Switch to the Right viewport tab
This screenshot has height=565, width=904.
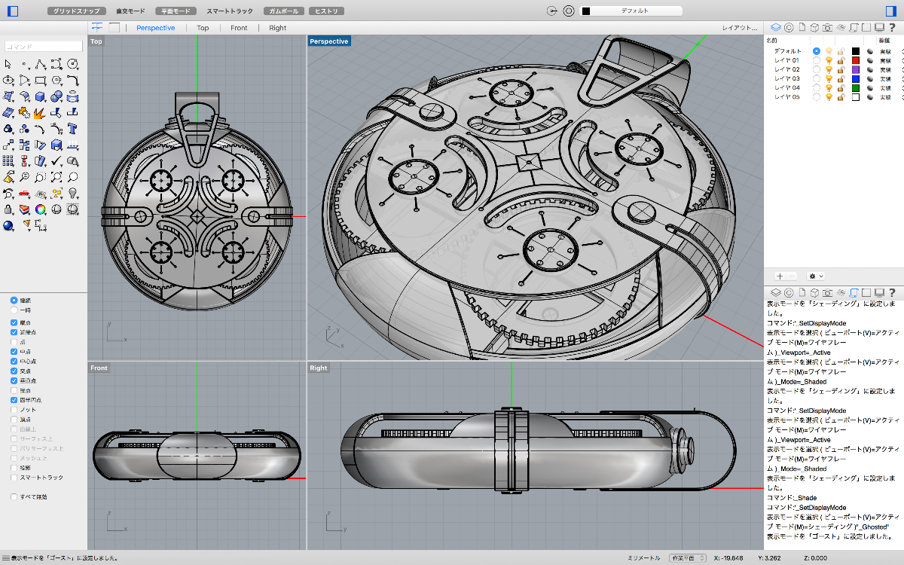pos(277,28)
